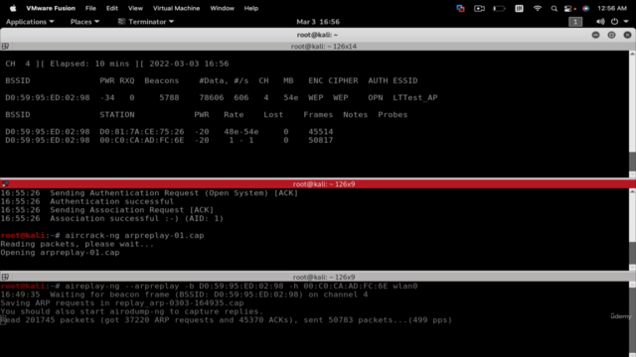Image resolution: width=636 pixels, height=357 pixels.
Task: Close the root@kali Terminator window
Action: [x=627, y=36]
